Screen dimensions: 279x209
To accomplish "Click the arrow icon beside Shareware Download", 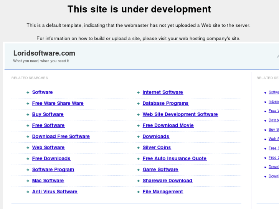I will coord(138,181).
